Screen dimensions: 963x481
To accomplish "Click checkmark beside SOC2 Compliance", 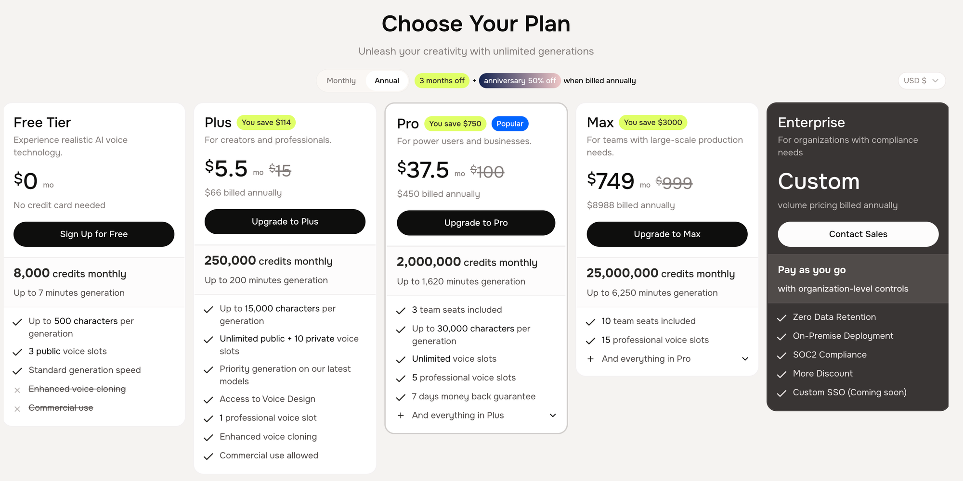I will click(781, 355).
